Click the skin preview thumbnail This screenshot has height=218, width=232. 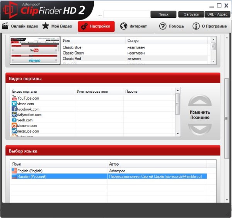click(x=35, y=50)
